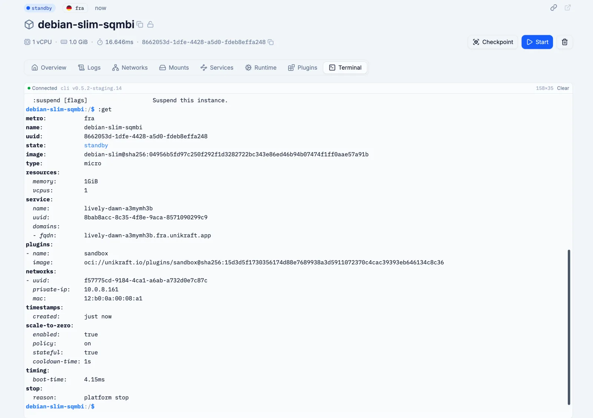This screenshot has width=593, height=418.
Task: Click the standby status badge
Action: click(39, 8)
